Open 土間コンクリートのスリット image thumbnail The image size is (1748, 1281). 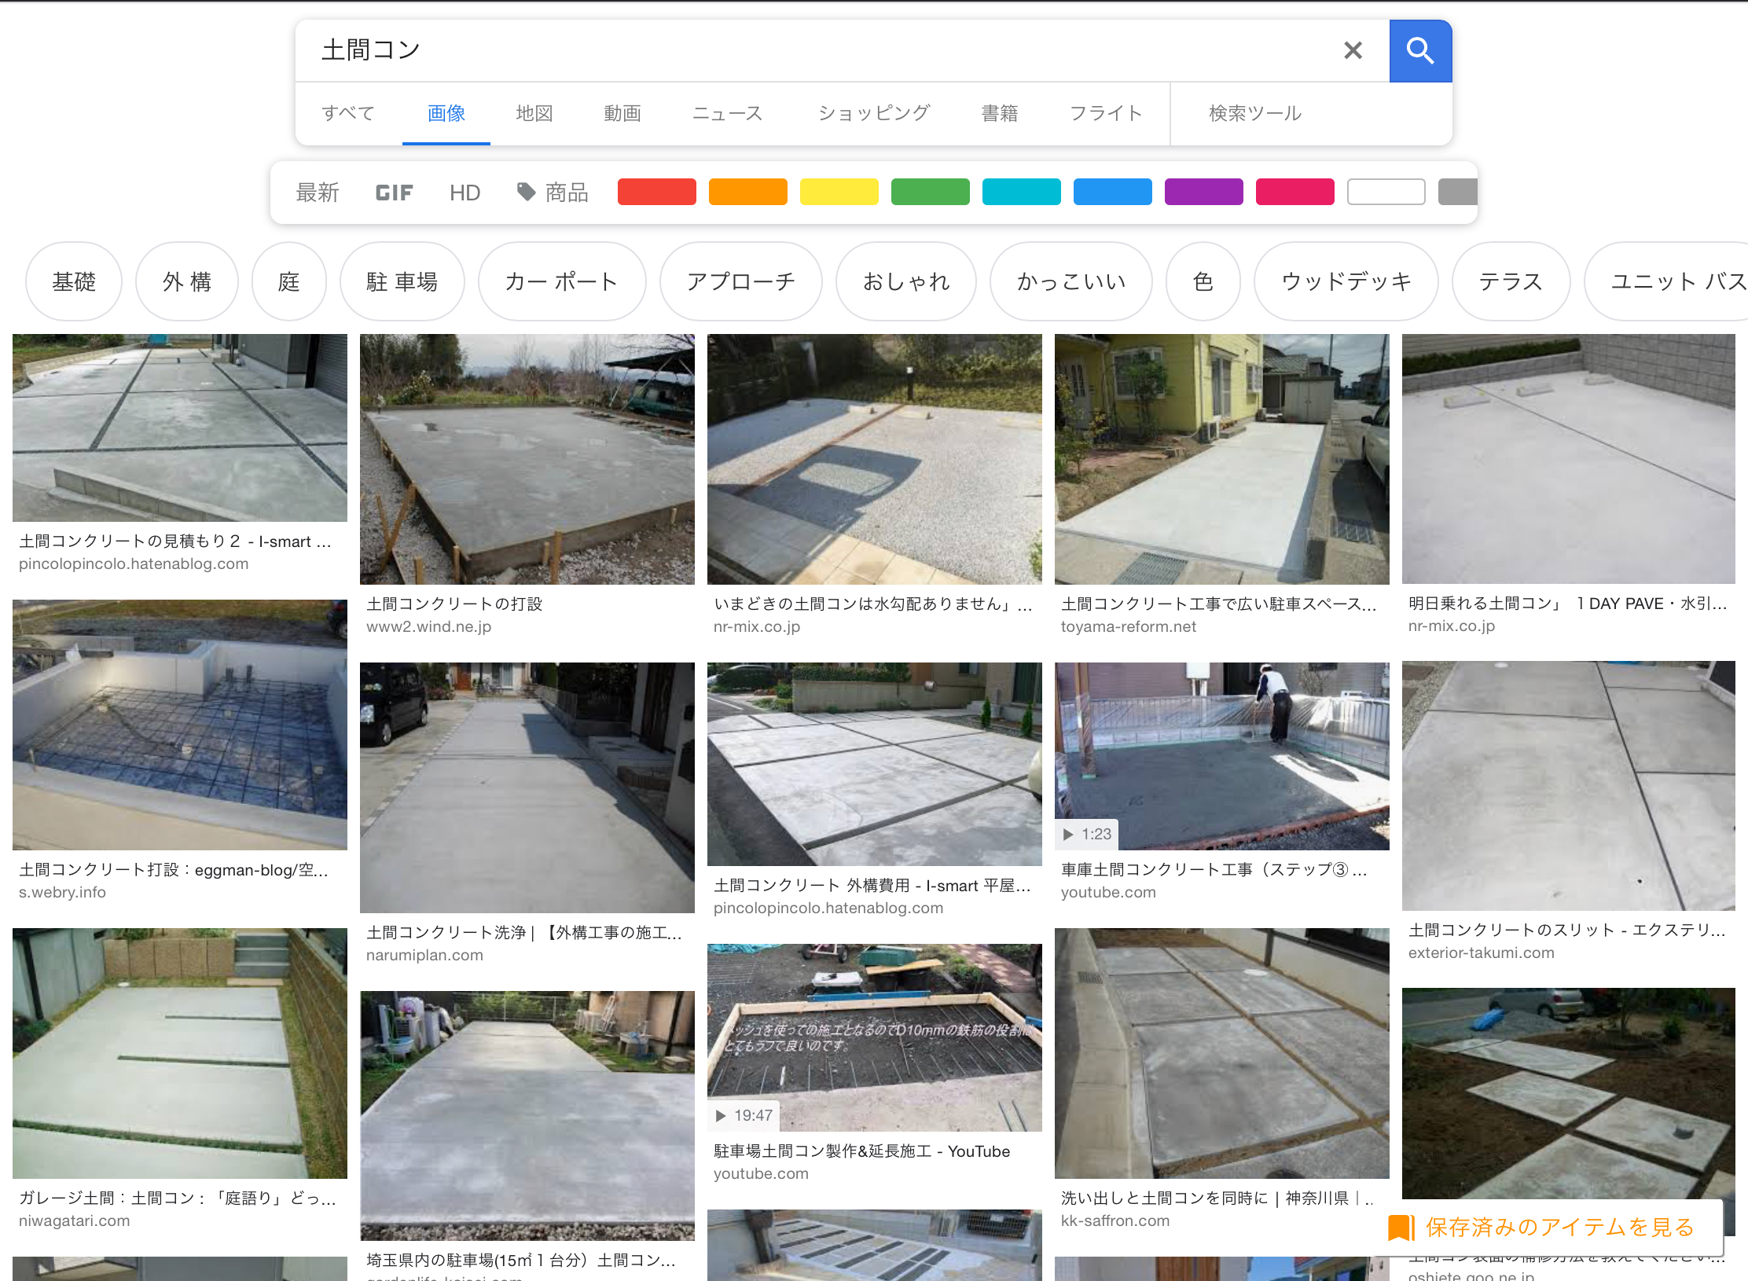pyautogui.click(x=1569, y=786)
